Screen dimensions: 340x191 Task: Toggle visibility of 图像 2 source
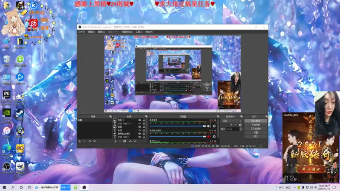click(140, 120)
